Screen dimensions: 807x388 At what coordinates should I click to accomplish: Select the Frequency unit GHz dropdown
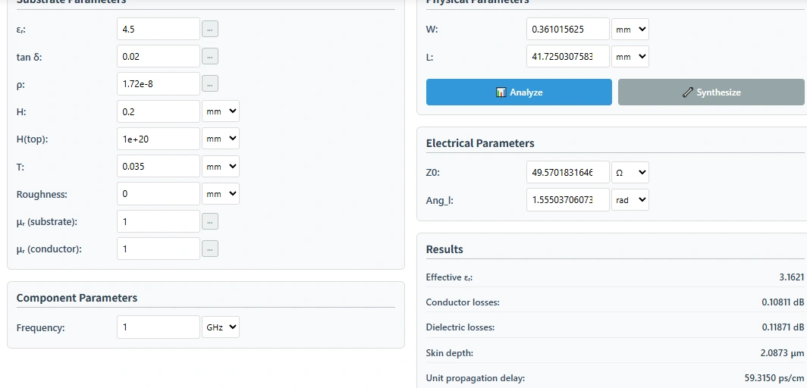(x=221, y=327)
